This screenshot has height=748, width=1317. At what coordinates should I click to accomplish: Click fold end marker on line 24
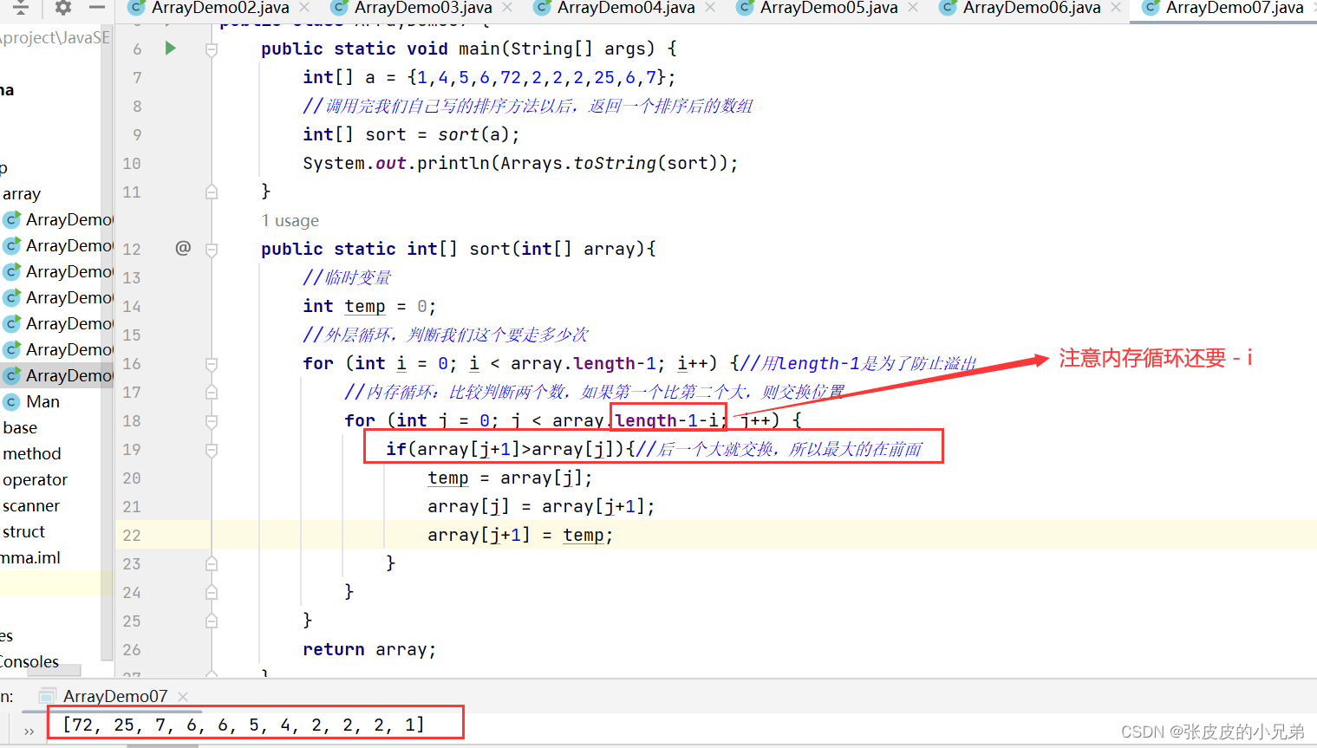click(211, 592)
